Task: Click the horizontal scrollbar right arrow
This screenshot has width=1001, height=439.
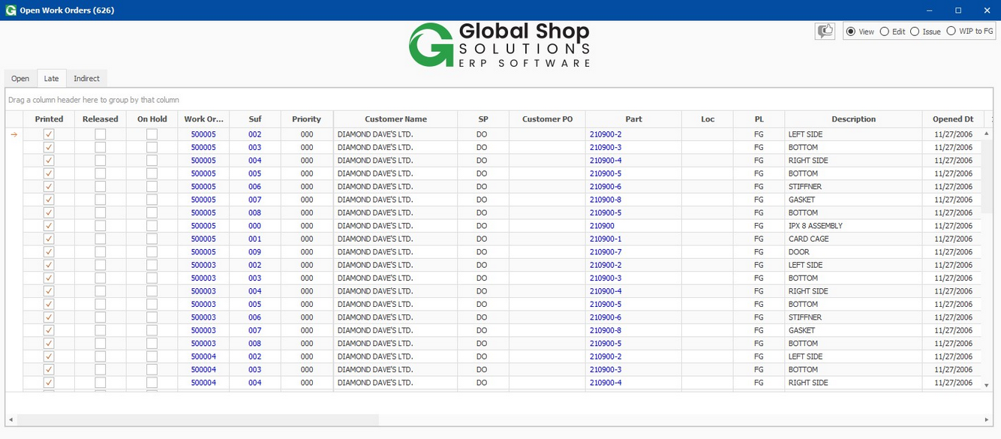Action: click(x=987, y=419)
